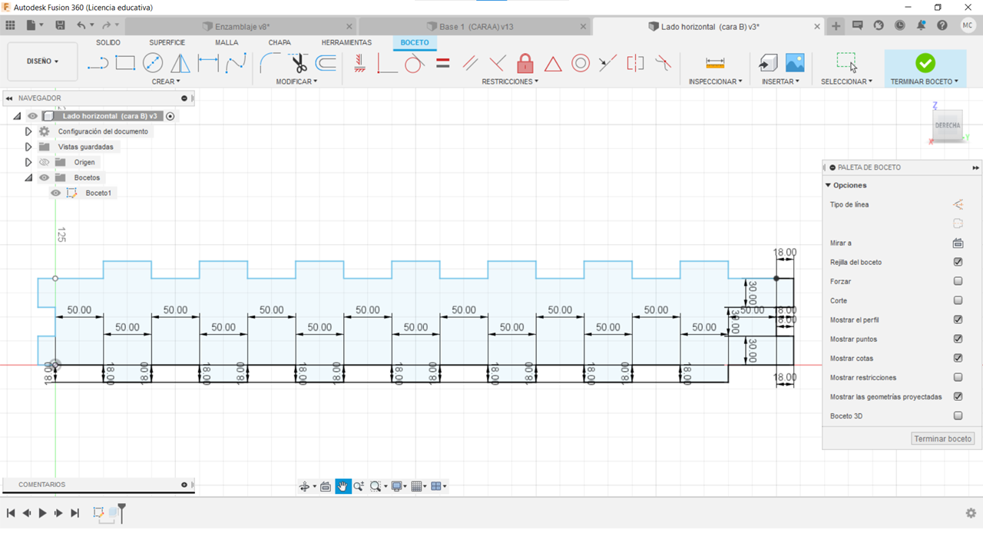Switch to the MALLA ribbon tab
Image resolution: width=983 pixels, height=553 pixels.
click(x=227, y=42)
